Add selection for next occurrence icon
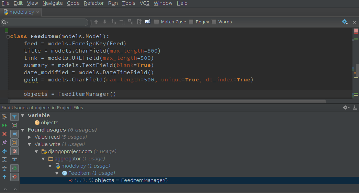359x193 pixels. click(114, 22)
